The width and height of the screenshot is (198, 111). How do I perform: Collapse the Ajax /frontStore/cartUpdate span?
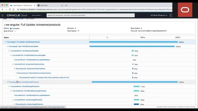point(7,47)
